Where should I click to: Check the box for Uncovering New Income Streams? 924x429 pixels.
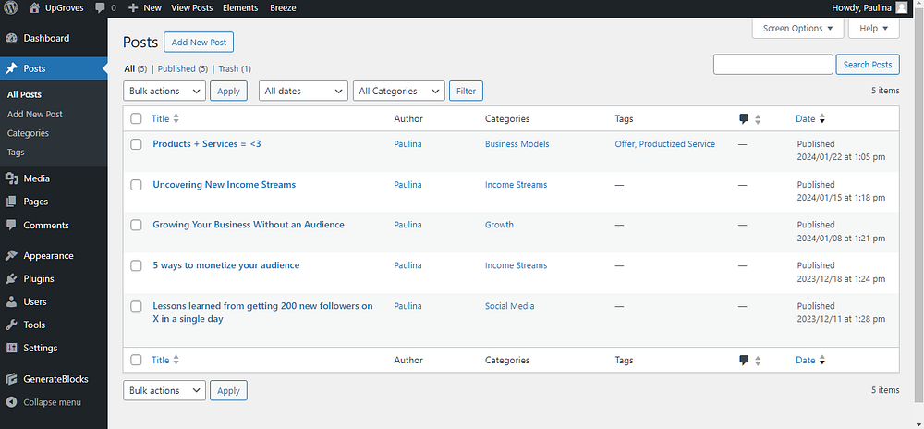pyautogui.click(x=137, y=185)
